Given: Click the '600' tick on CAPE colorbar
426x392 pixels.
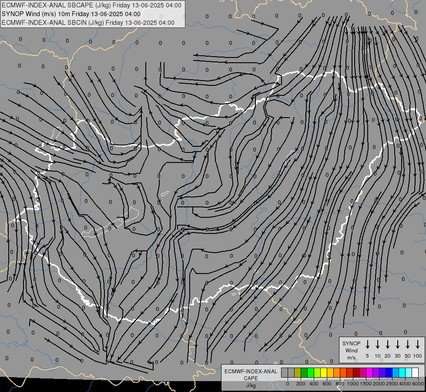Looking at the screenshot, I should (327, 384).
